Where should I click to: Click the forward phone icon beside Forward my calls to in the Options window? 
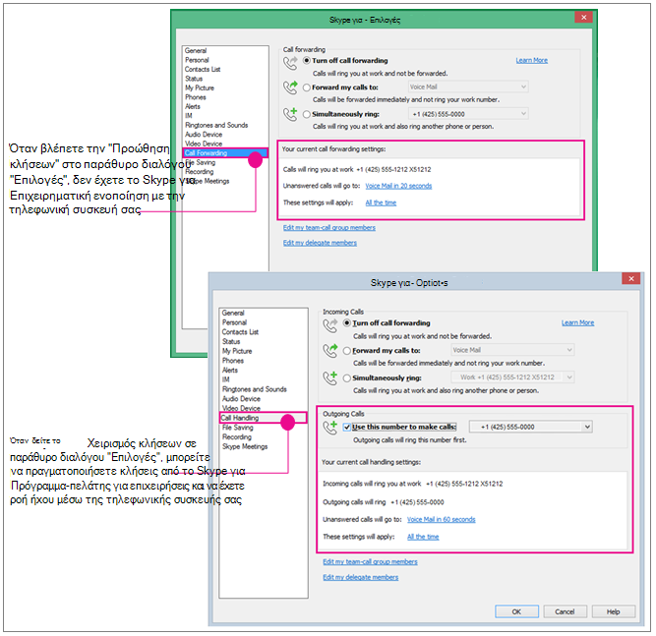coord(330,351)
